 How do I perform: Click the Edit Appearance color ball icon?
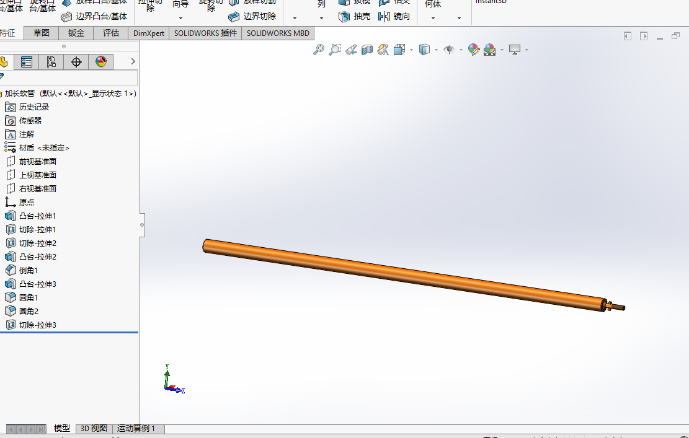(x=473, y=50)
